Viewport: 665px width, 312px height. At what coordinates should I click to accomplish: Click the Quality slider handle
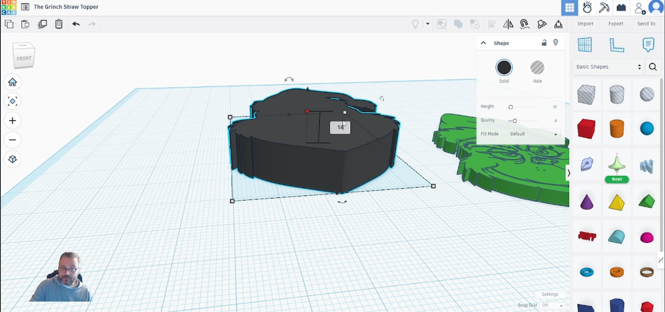pyautogui.click(x=515, y=121)
